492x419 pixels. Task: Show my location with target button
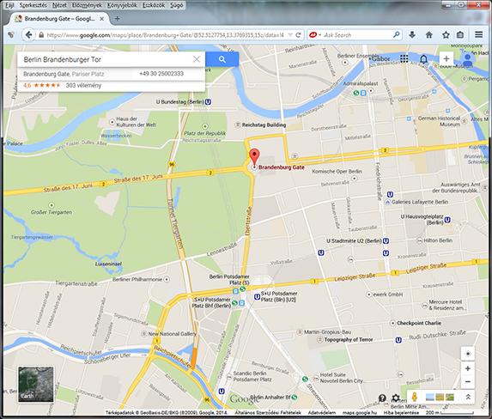[x=468, y=354]
